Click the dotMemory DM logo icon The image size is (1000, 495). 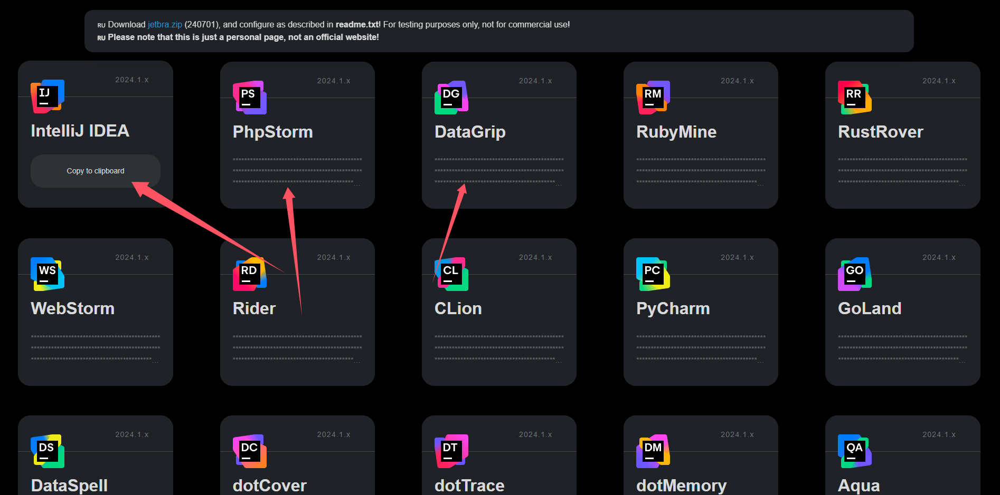coord(653,451)
